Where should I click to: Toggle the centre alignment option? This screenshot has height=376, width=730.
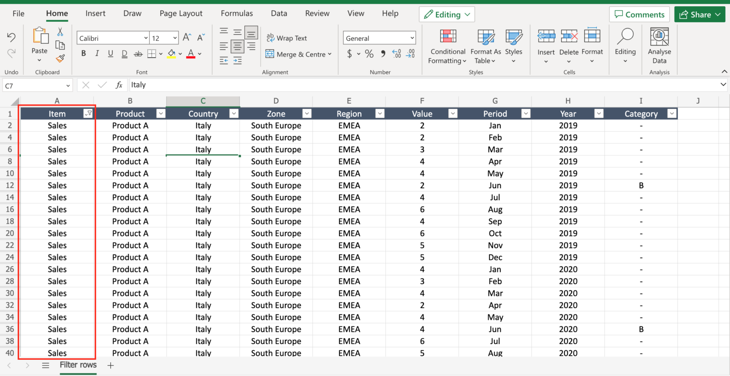237,46
